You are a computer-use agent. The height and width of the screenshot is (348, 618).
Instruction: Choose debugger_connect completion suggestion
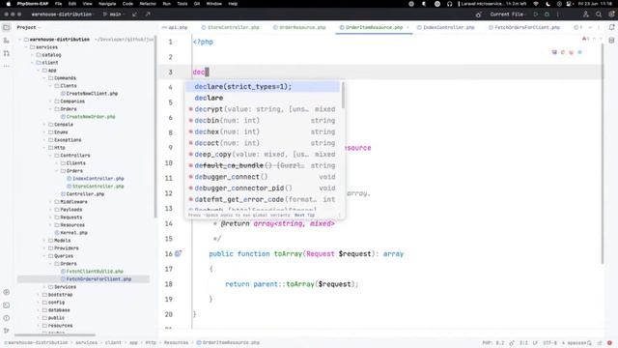pos(263,177)
